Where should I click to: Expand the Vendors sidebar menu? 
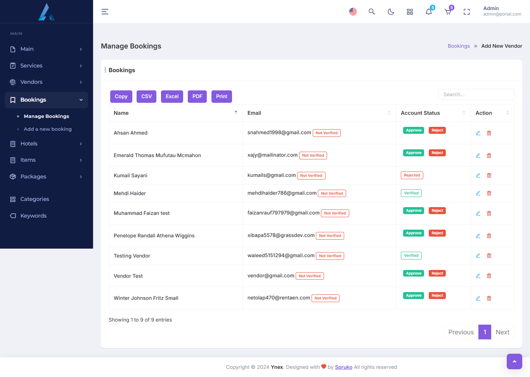46,82
